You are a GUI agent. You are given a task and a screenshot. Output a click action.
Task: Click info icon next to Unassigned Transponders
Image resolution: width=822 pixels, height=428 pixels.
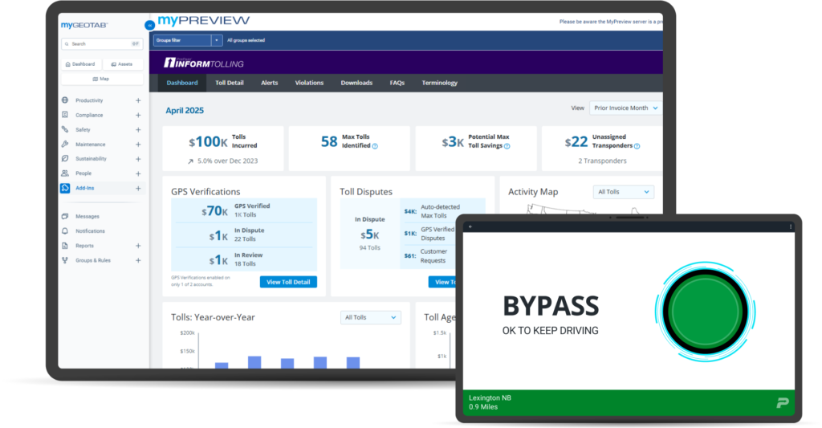pyautogui.click(x=637, y=146)
